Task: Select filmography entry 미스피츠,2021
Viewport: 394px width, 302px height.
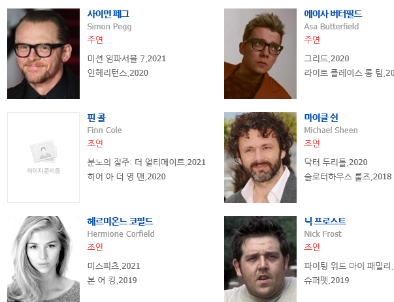Action: coord(114,265)
